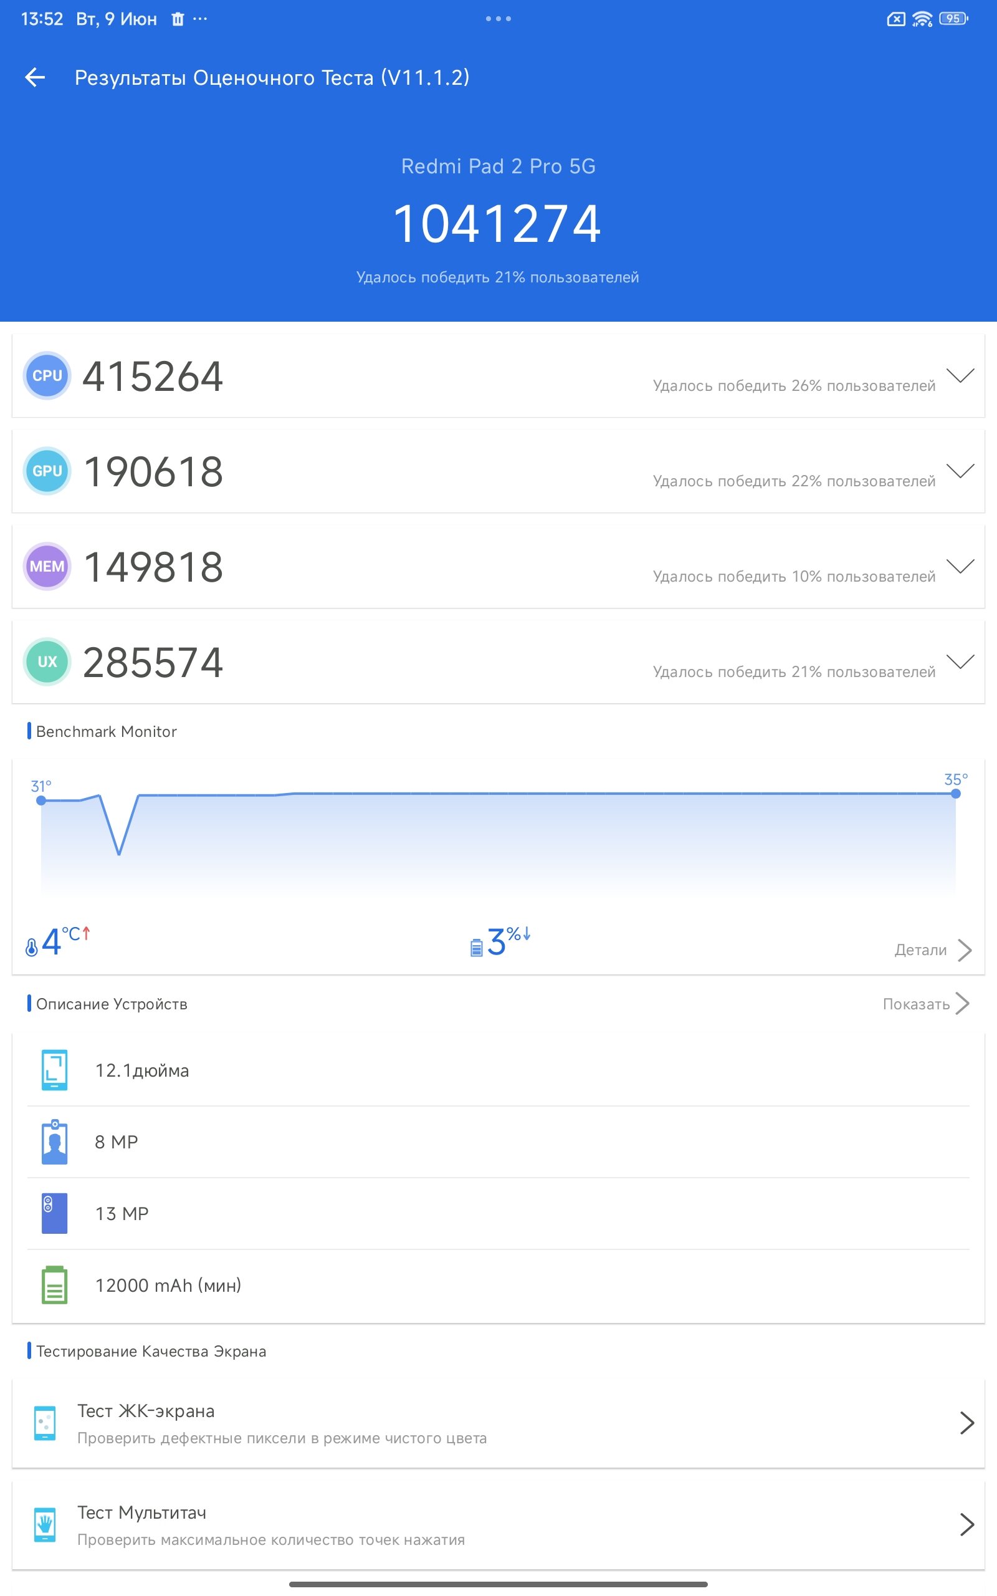Tap the three dots beside the trash icon
This screenshot has width=997, height=1596.
click(x=200, y=19)
